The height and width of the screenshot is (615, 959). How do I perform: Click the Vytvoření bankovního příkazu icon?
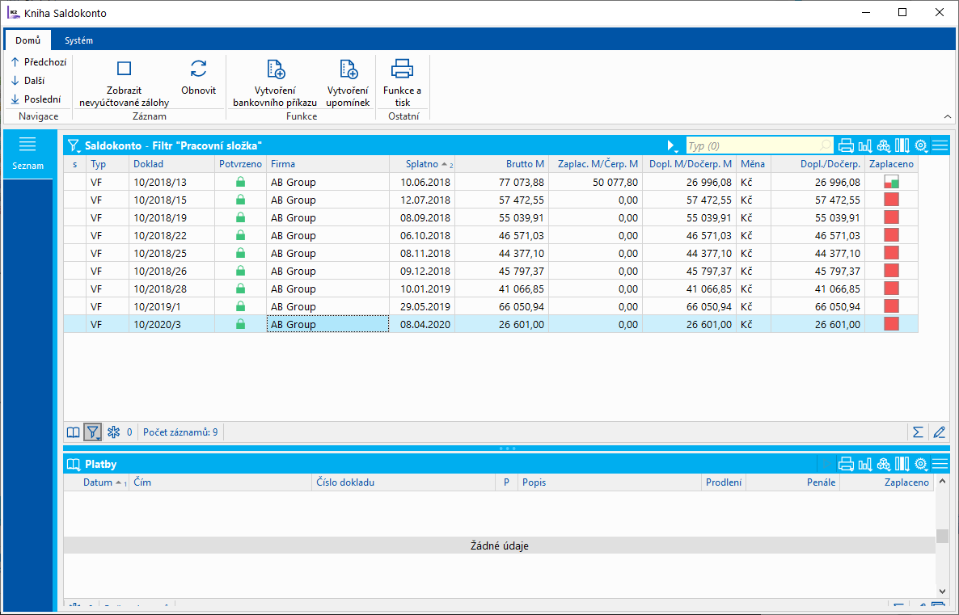click(x=275, y=70)
